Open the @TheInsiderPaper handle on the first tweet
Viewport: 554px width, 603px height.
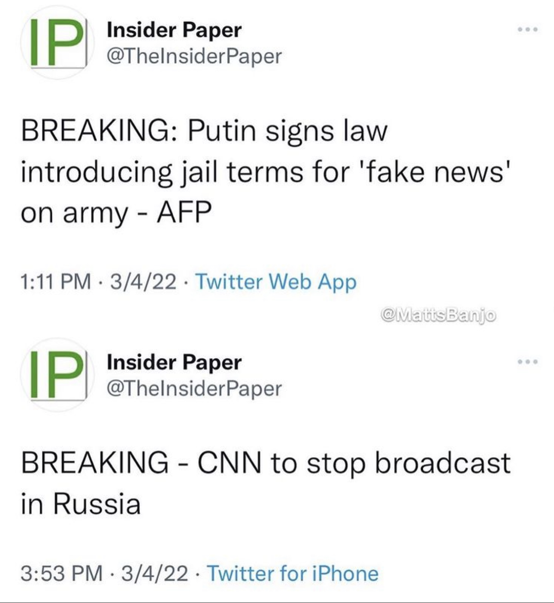[x=194, y=56]
